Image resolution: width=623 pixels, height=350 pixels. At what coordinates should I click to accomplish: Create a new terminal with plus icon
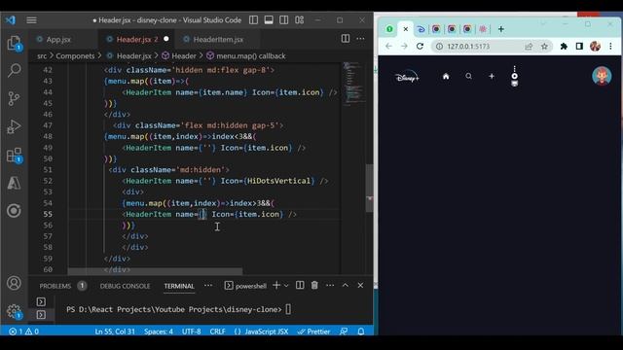coord(276,285)
